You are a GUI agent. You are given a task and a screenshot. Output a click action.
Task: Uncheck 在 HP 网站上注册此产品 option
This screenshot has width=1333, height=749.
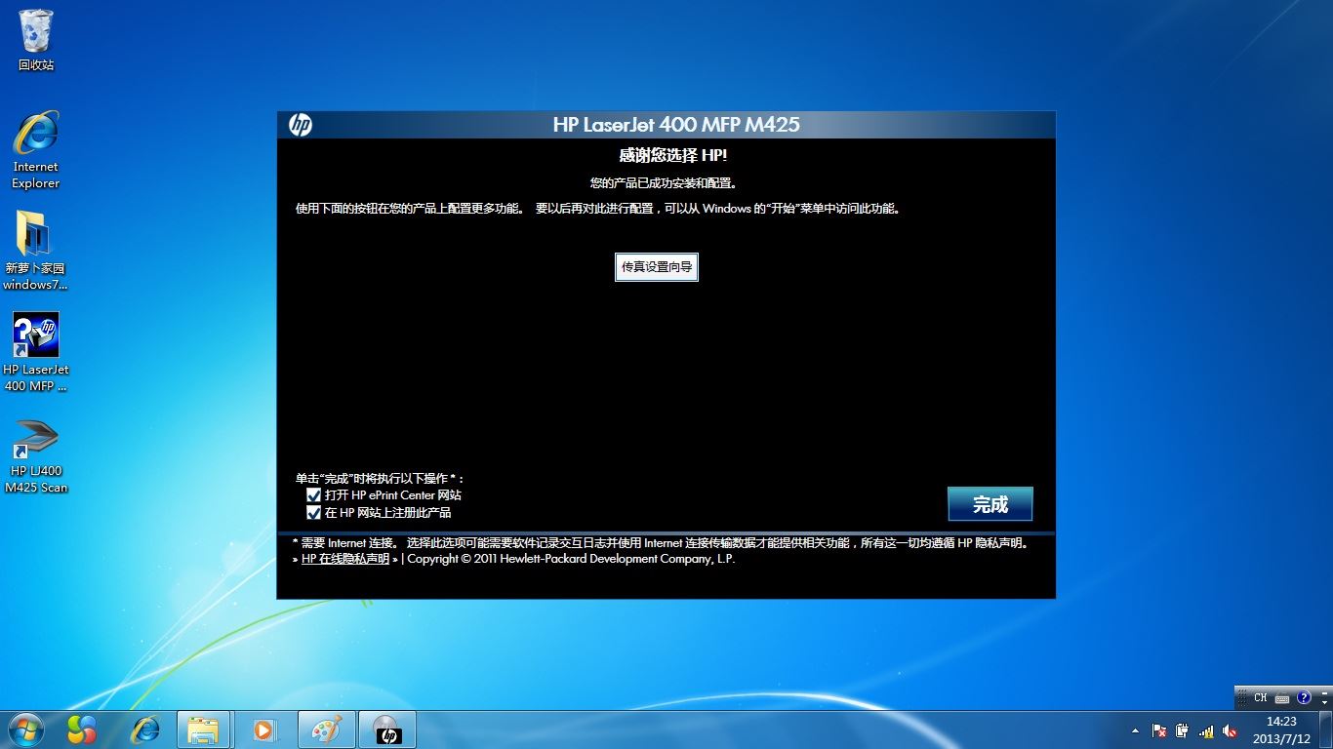(314, 512)
